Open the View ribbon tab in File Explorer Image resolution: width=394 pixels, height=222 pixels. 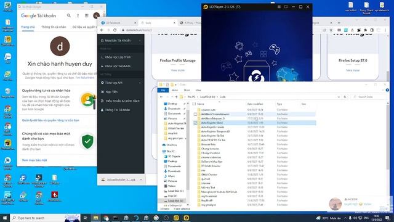pos(198,90)
